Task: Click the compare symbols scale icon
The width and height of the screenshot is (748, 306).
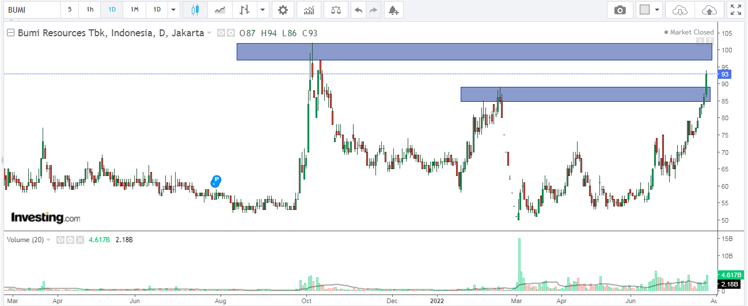Action: (x=336, y=10)
